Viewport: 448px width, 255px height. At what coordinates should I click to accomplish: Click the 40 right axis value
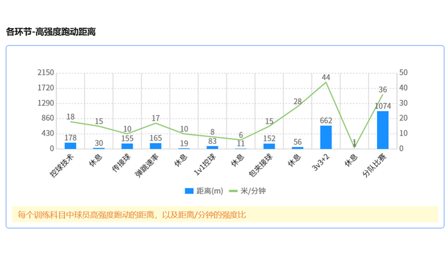click(403, 88)
